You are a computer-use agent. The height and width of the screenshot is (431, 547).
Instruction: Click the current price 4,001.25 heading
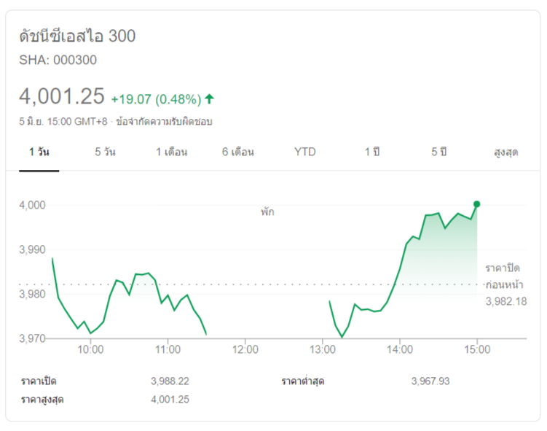(x=62, y=96)
